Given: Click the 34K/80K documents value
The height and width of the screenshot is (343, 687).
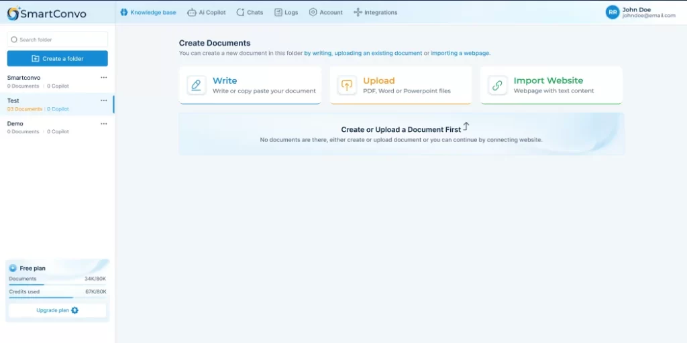Looking at the screenshot, I should [95, 279].
